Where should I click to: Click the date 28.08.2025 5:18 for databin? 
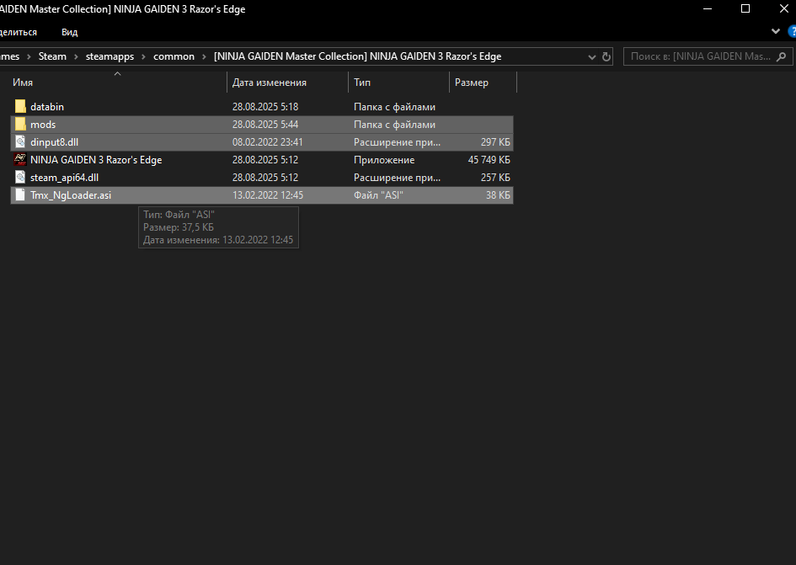click(265, 107)
